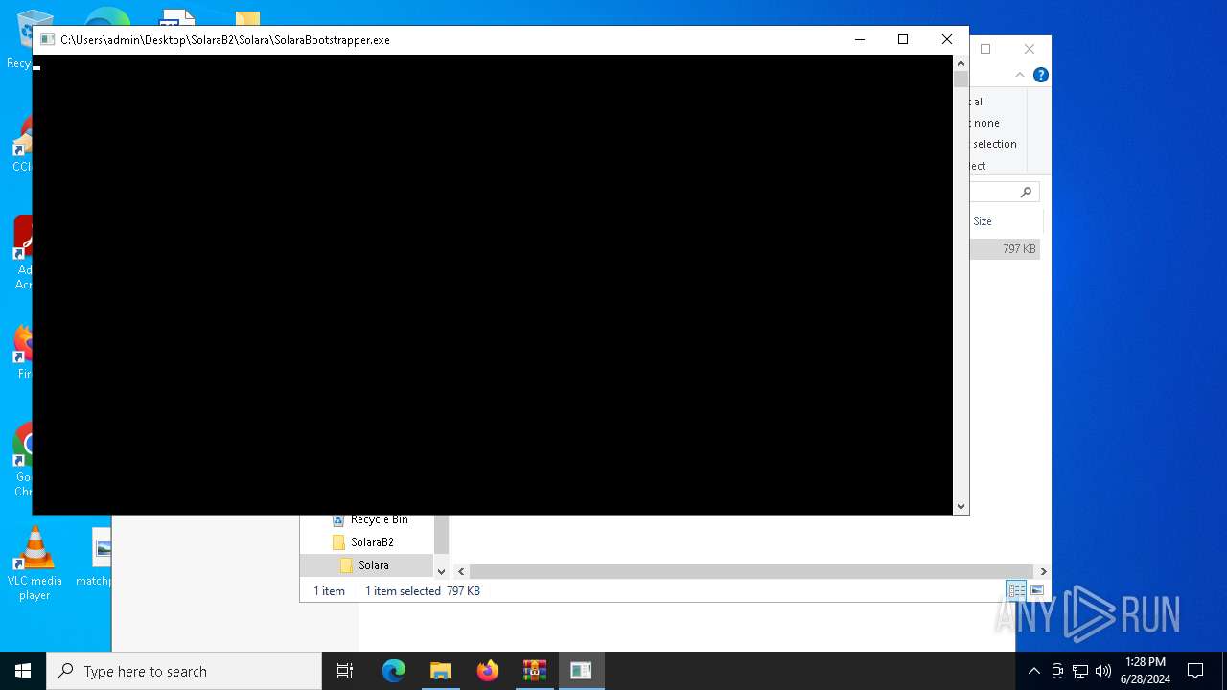Maximize the File Explorer window

[x=985, y=49]
